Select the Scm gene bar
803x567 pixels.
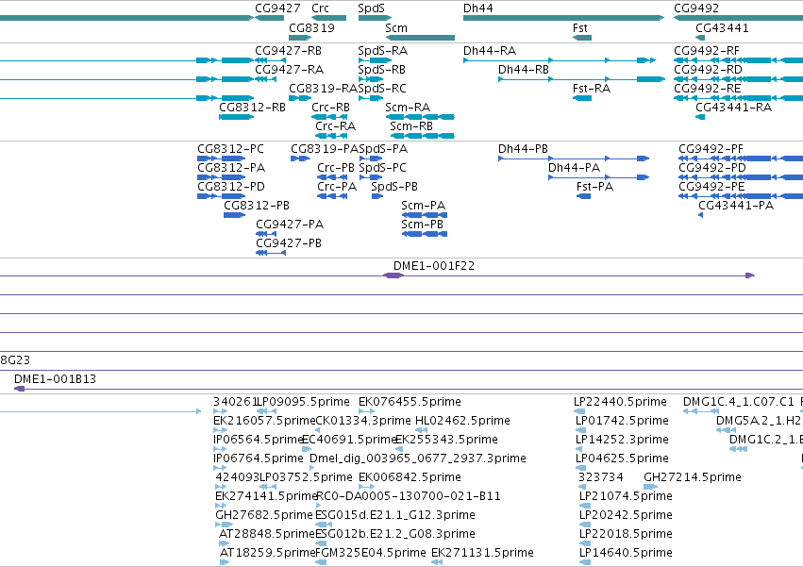click(420, 38)
